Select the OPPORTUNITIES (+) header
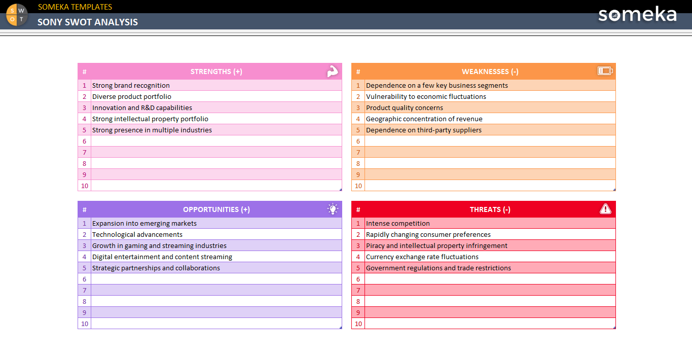Screen dimensions: 692x355 pyautogui.click(x=216, y=209)
